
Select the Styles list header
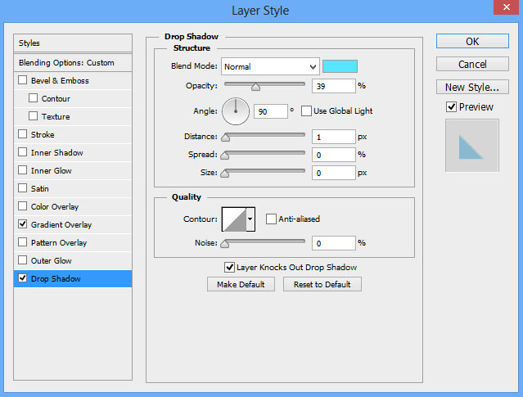[x=74, y=43]
